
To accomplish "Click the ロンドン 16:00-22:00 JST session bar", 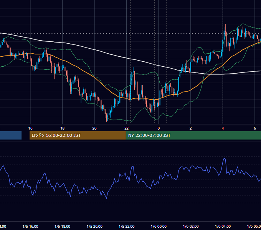I will coord(78,135).
